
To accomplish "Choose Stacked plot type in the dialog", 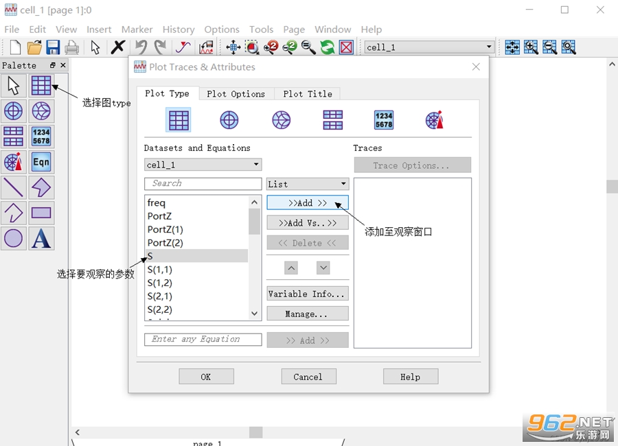I will 332,120.
